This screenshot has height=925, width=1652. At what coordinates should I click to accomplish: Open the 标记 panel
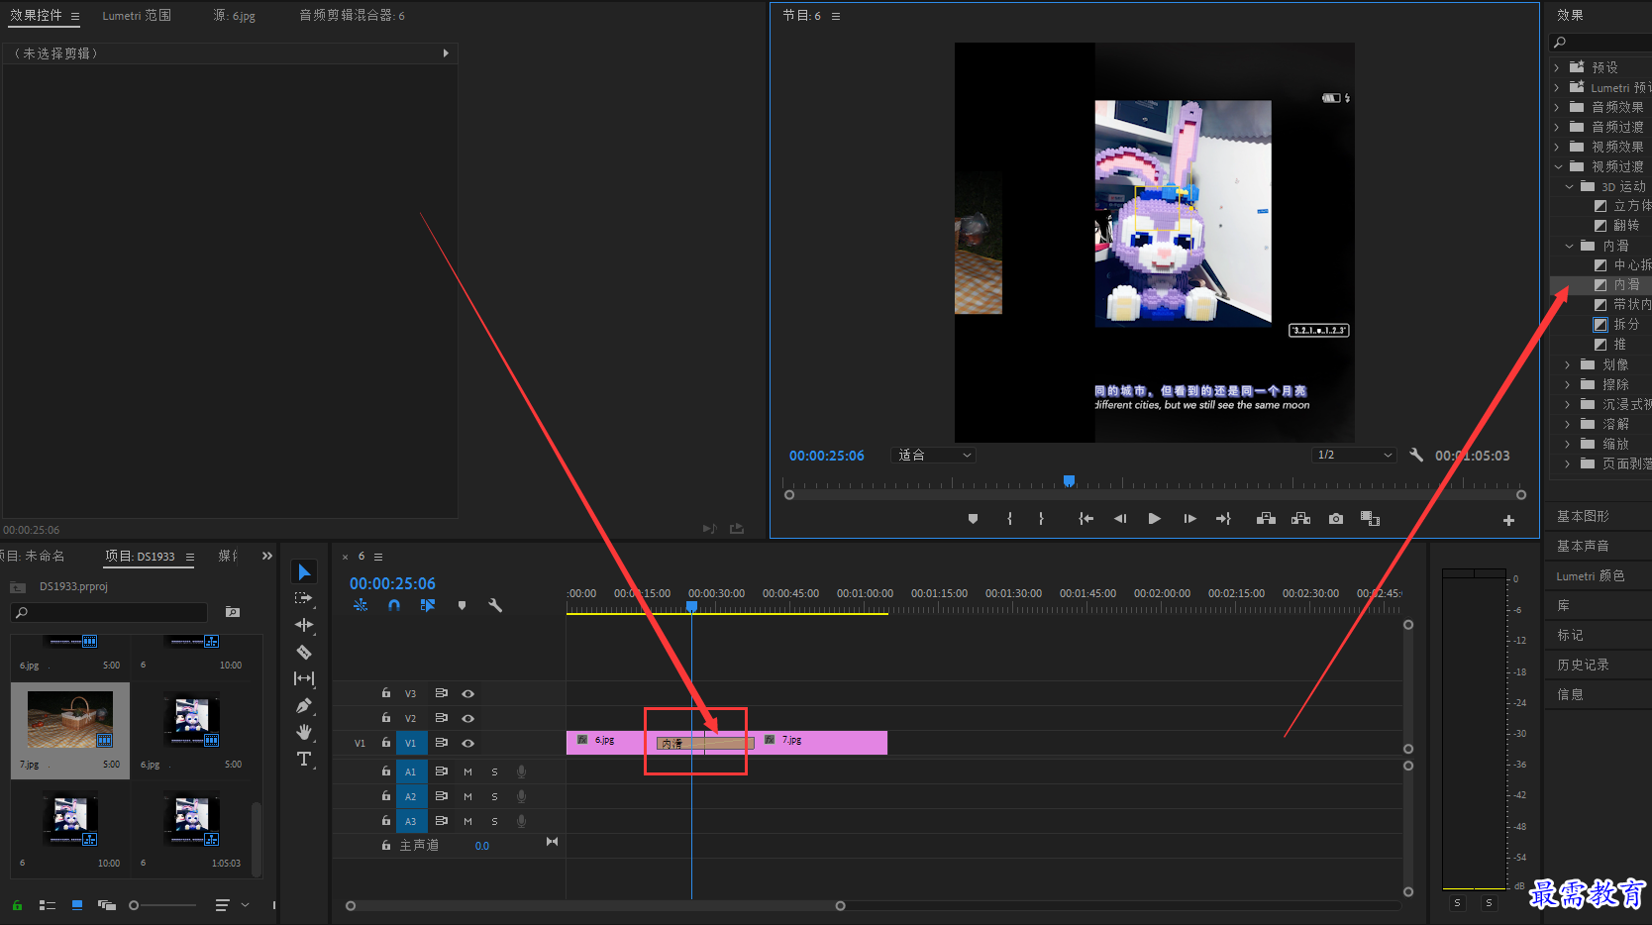click(x=1570, y=635)
